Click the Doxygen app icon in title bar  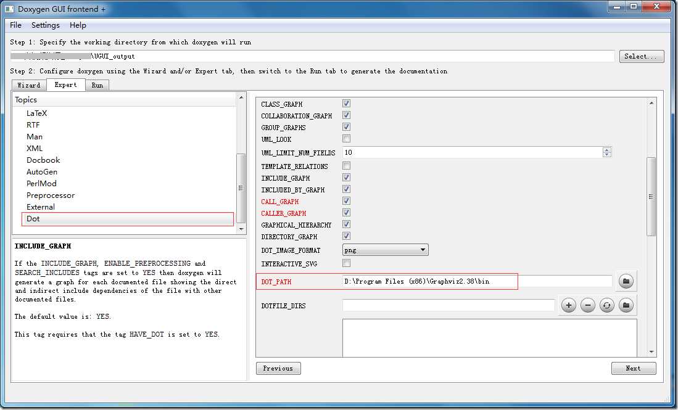(9, 9)
